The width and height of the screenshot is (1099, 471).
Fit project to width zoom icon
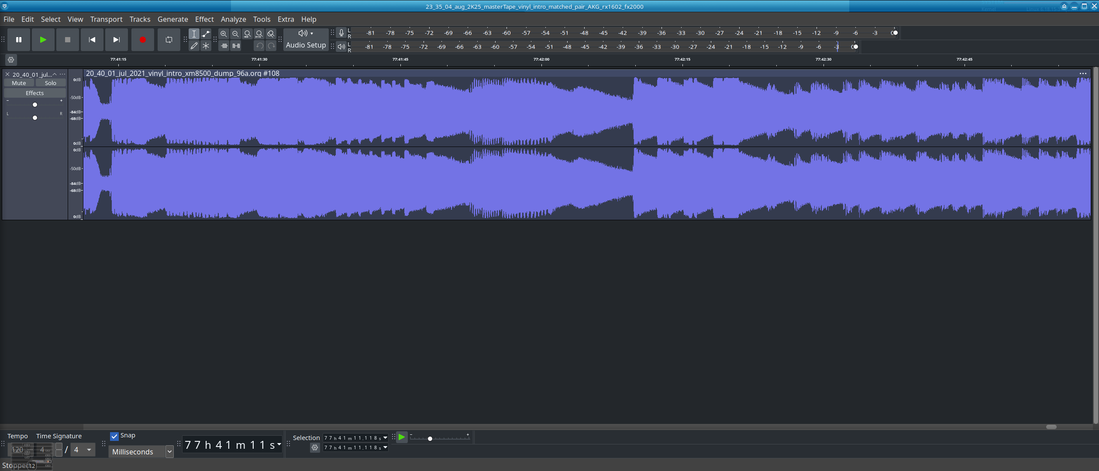tap(259, 34)
